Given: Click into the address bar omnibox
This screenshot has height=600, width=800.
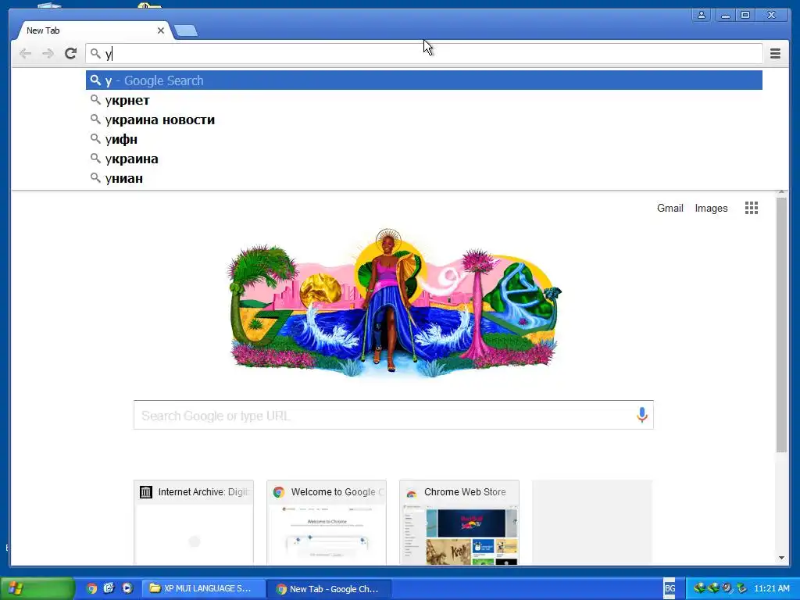Looking at the screenshot, I should pyautogui.click(x=424, y=54).
